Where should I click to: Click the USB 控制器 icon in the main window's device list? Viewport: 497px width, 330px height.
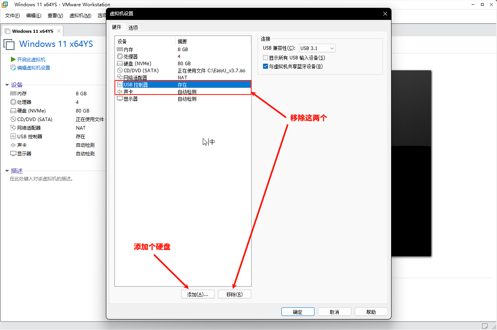(x=13, y=137)
